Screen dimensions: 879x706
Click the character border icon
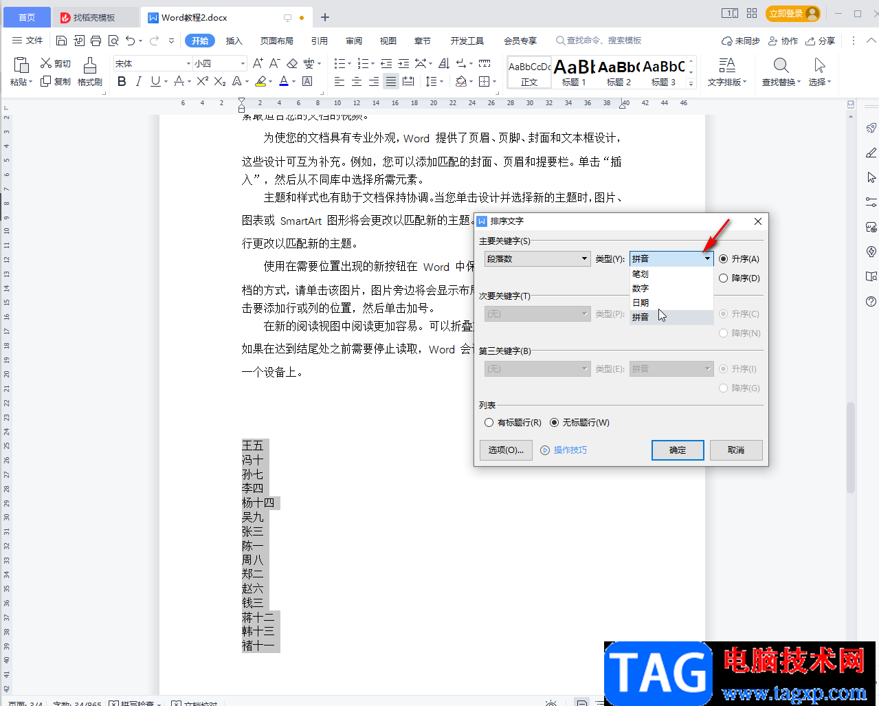[x=307, y=81]
